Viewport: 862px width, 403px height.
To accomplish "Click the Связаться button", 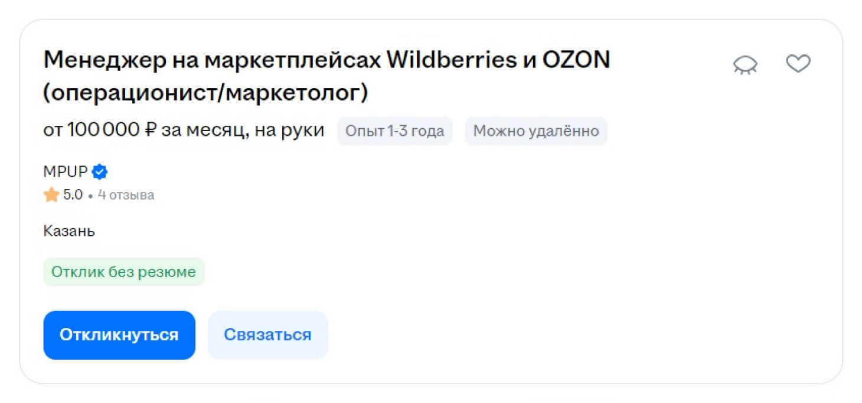I will point(267,335).
